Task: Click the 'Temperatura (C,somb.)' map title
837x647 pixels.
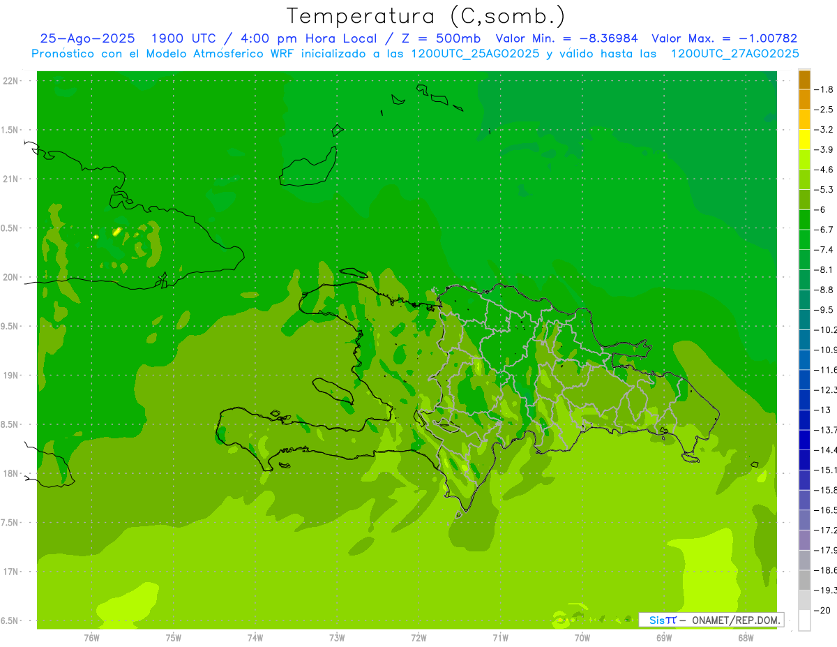Action: (426, 16)
